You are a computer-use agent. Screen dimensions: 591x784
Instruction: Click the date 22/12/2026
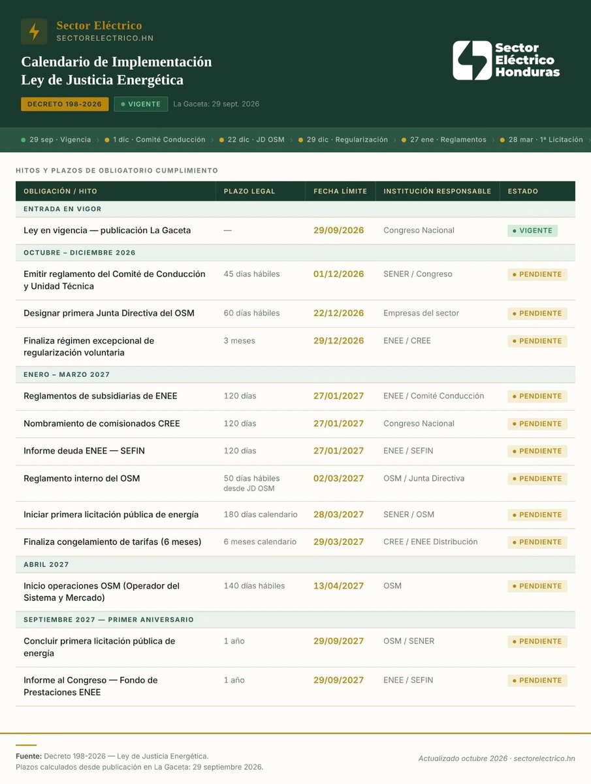[x=339, y=313]
